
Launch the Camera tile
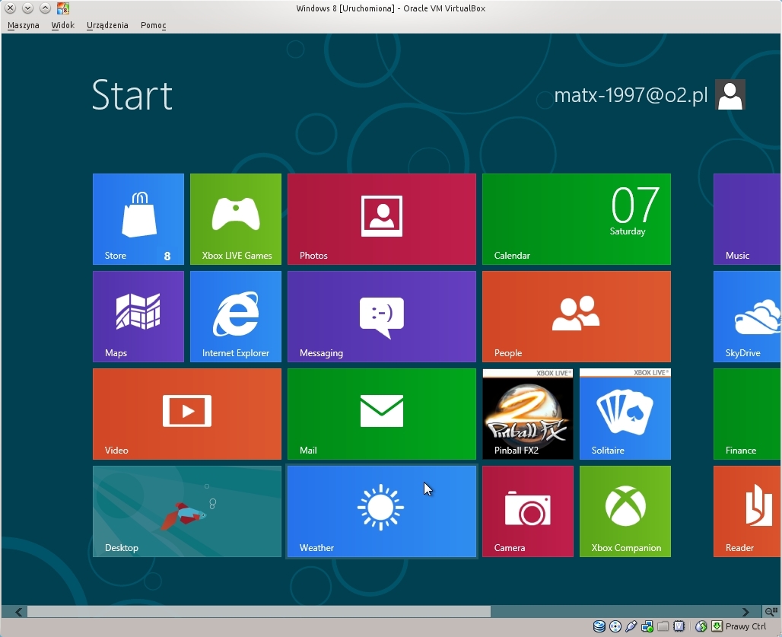pos(528,511)
